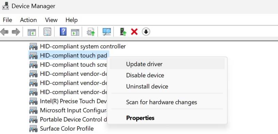The height and width of the screenshot is (134, 278).
Task: Click the icon beside Surface Color Profile
Action: coord(33,129)
